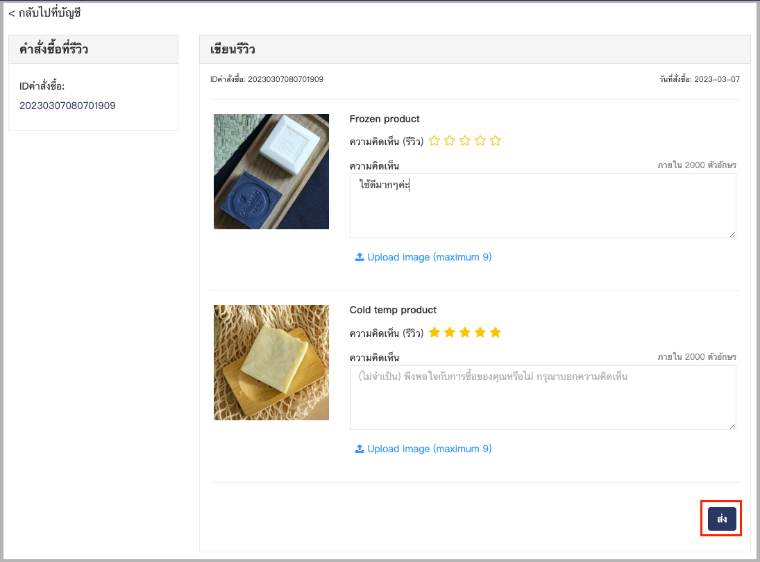Select 'วันที่สั่งซื้อ: 2023-03-07' order date text

click(700, 79)
